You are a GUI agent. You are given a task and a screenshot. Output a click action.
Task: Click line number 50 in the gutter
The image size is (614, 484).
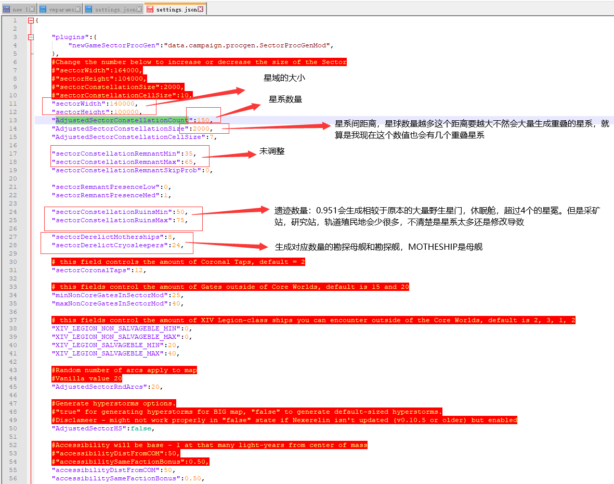tap(15, 428)
